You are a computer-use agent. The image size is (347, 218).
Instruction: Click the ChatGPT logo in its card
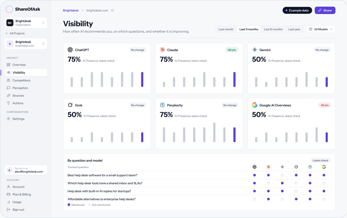70,50
